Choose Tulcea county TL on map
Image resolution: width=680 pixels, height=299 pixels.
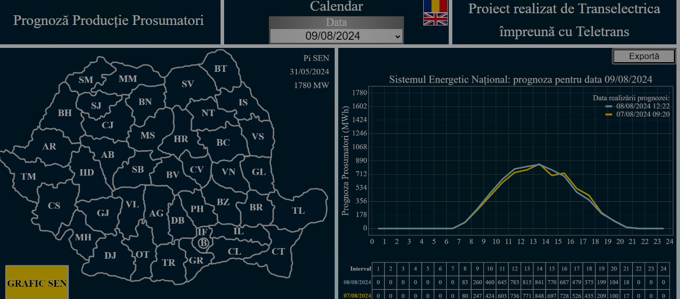coord(298,210)
